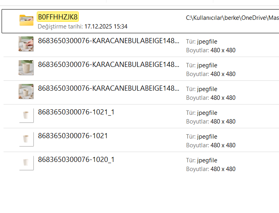The image size is (279, 213).
Task: Click the first KARACANEBULABEIGE148 file name
Action: coord(108,41)
